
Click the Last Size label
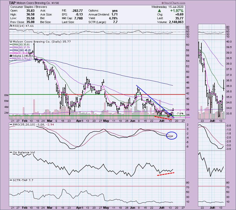68,22
